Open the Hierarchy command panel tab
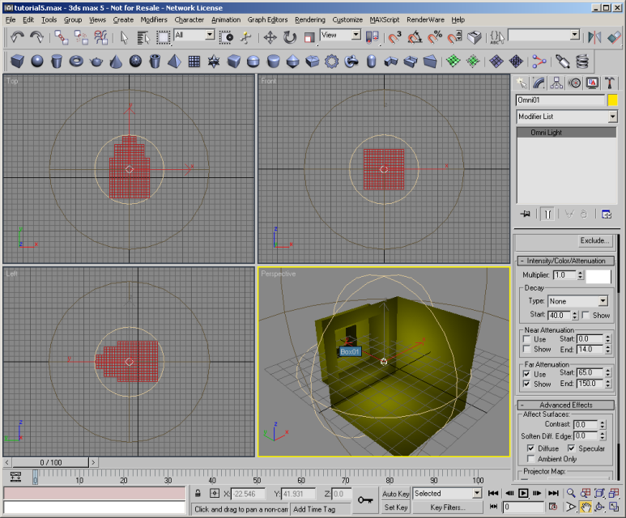Viewport: 626px width, 518px height. pos(557,83)
